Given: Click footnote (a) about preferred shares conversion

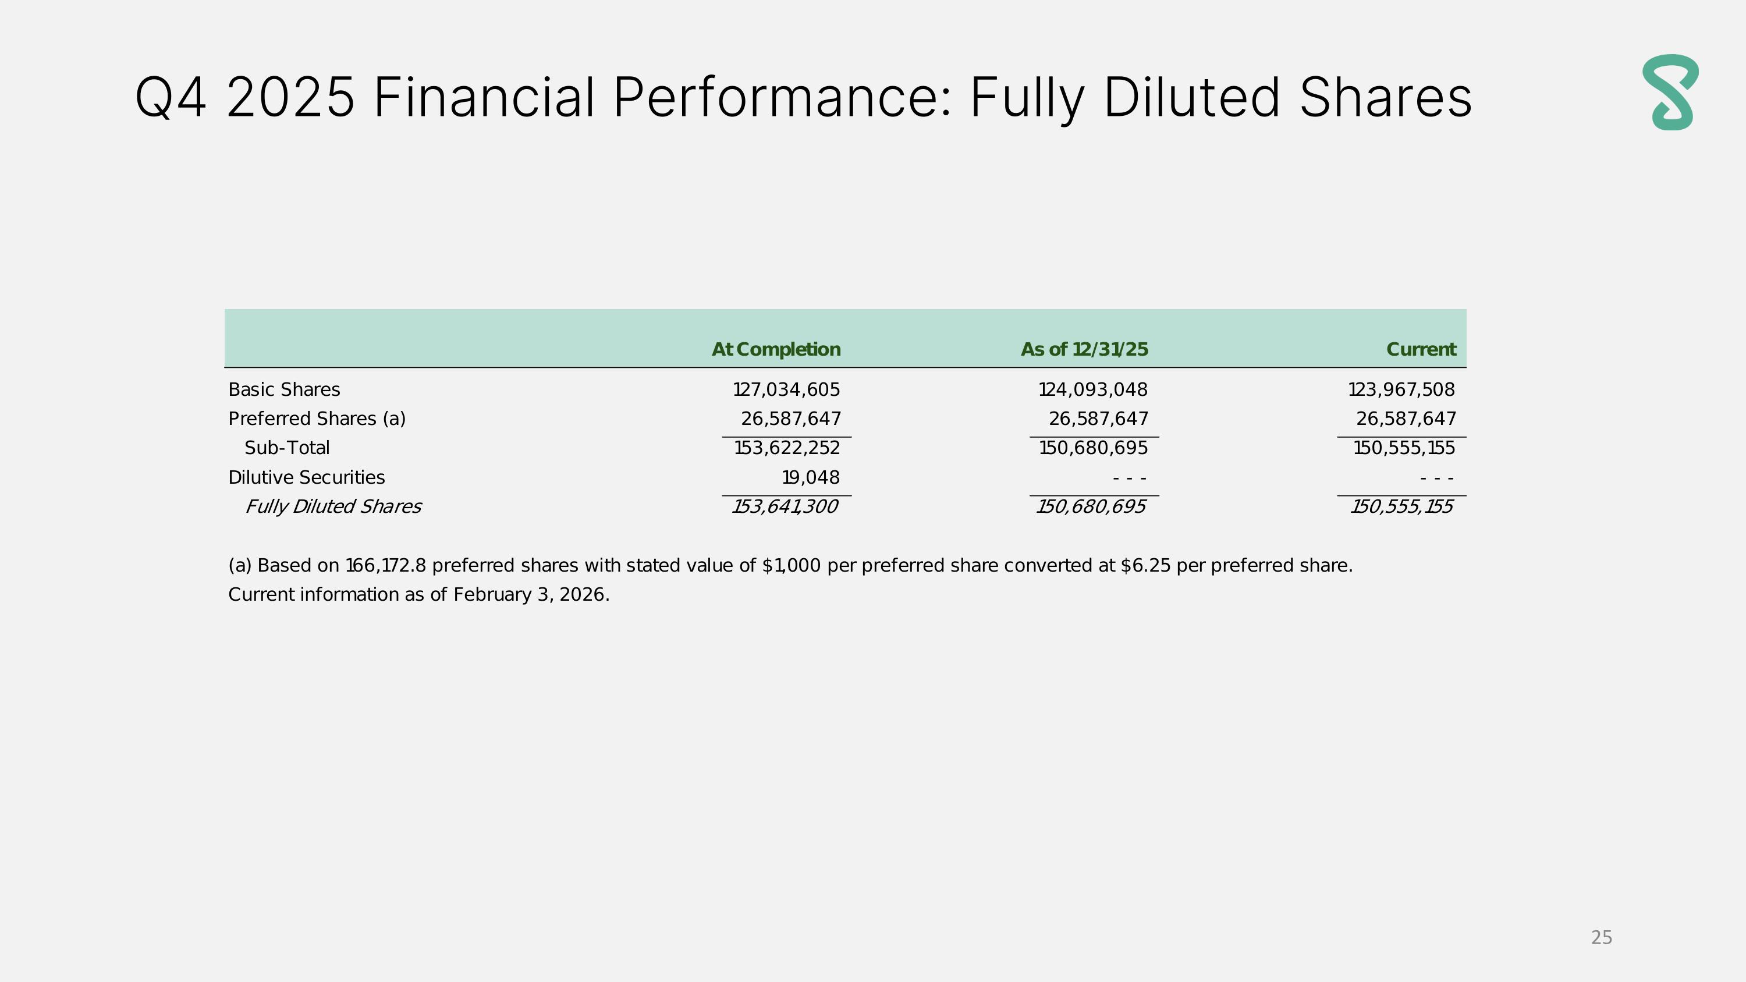Looking at the screenshot, I should (790, 565).
